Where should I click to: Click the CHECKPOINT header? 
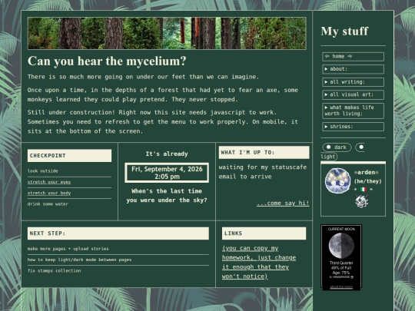pyautogui.click(x=69, y=155)
